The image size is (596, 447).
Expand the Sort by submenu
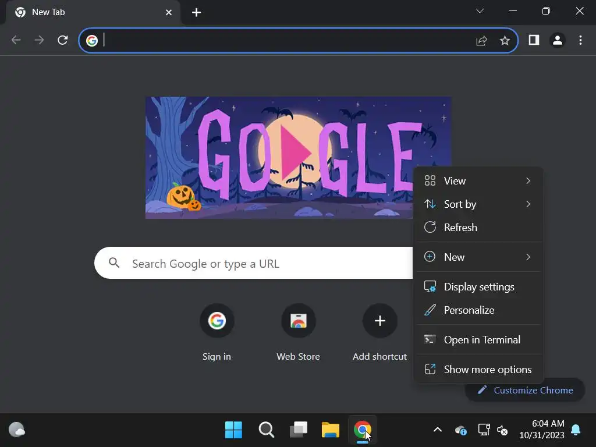click(478, 204)
